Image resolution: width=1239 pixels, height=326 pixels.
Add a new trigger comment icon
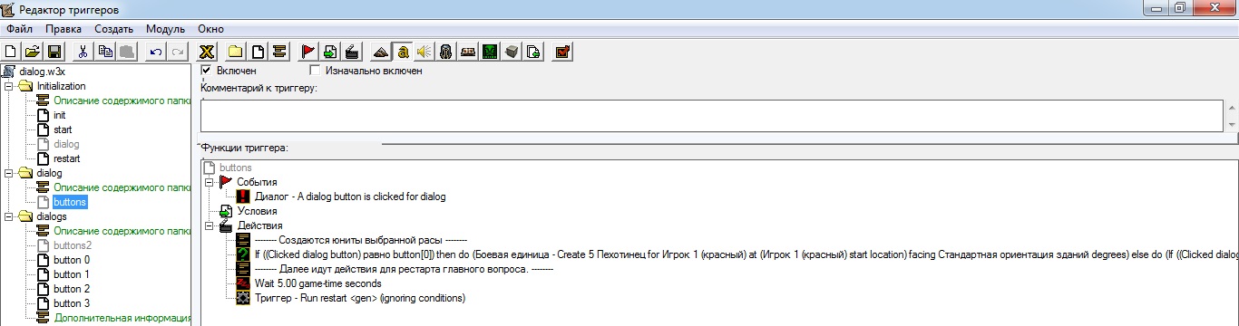[279, 52]
